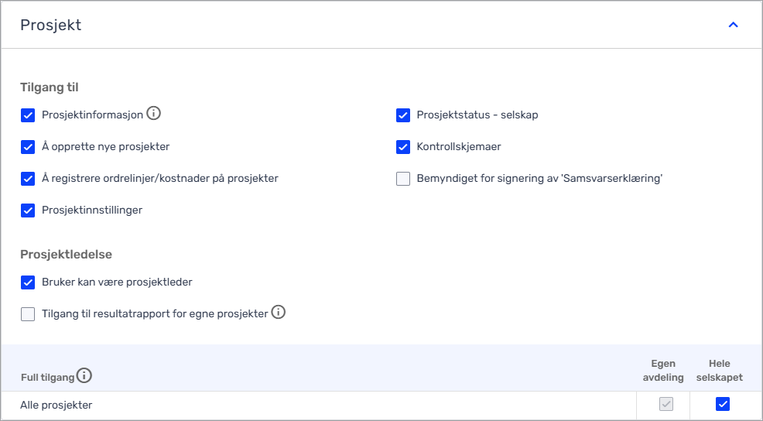Enable Bemyndiget for signering av 'Samsvarserklæring'

click(x=402, y=179)
